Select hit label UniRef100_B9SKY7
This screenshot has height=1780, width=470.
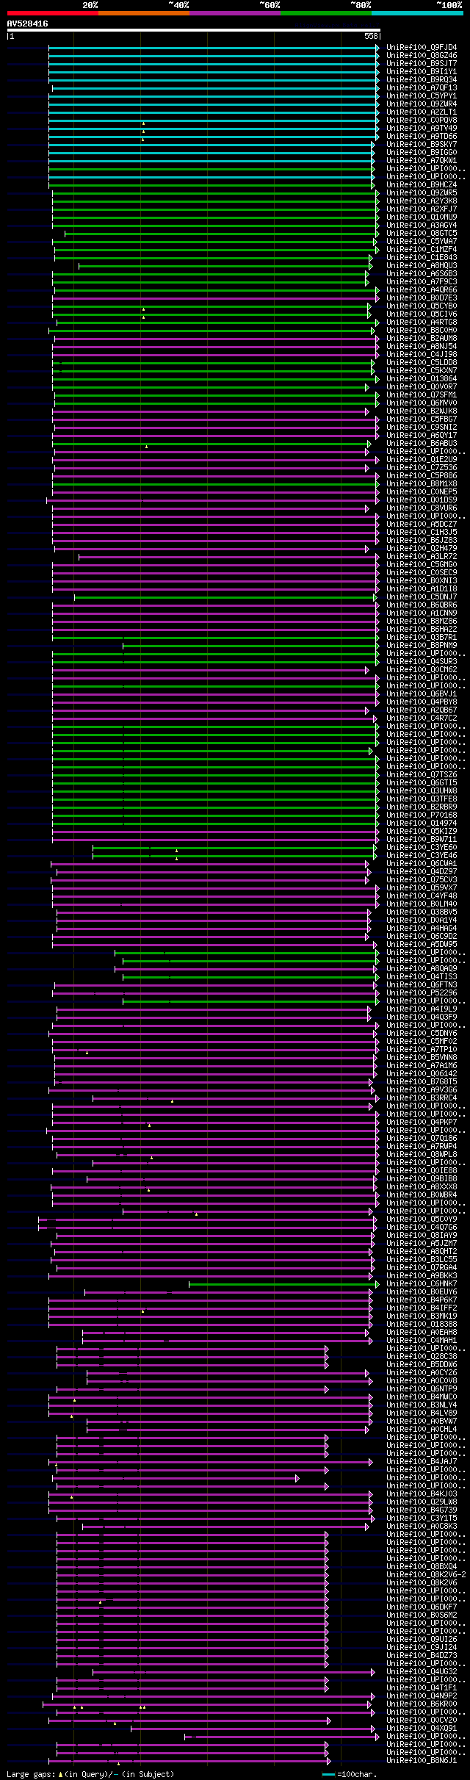click(x=422, y=144)
